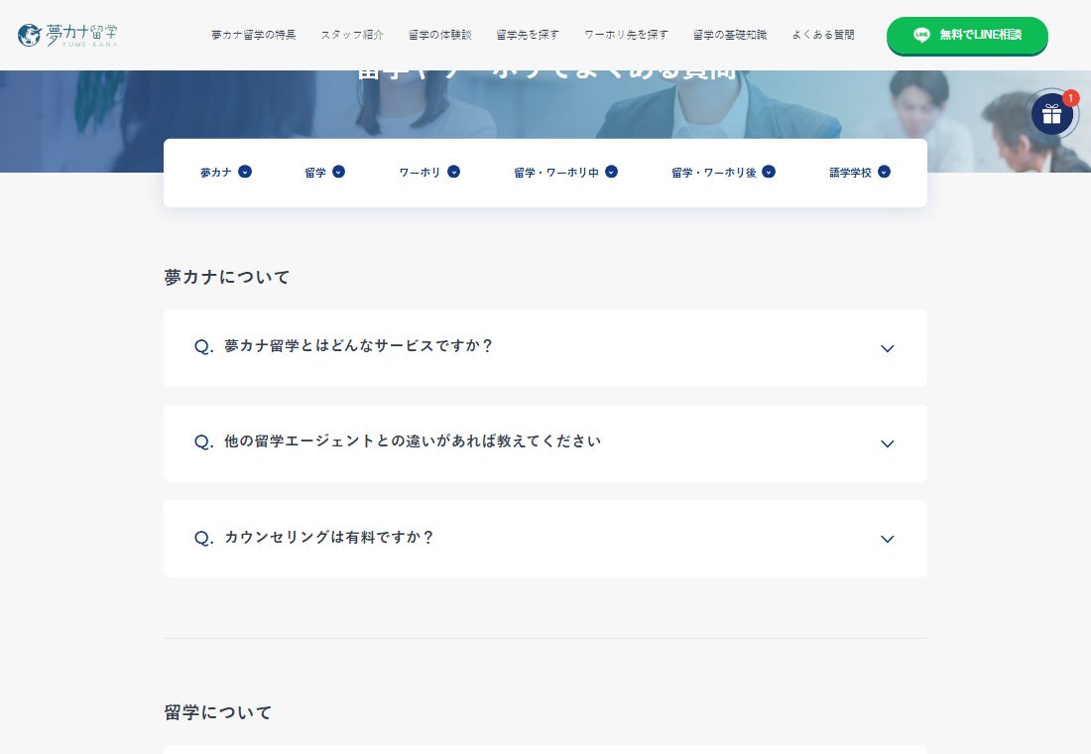Expand 夢カナ留学とはどんなサービスですか chevron
1091x754 pixels.
(x=887, y=348)
